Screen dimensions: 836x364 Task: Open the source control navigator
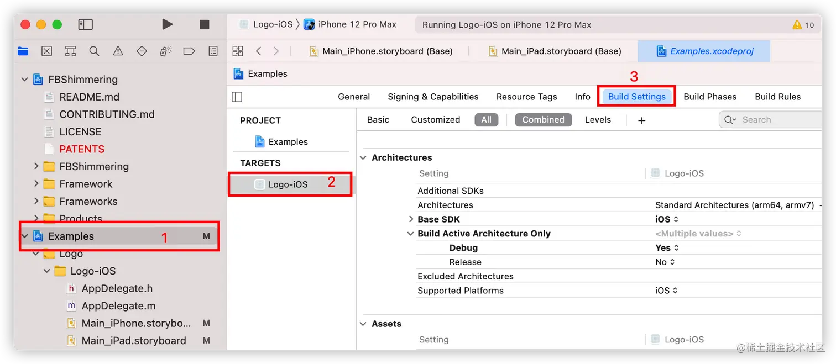point(47,51)
